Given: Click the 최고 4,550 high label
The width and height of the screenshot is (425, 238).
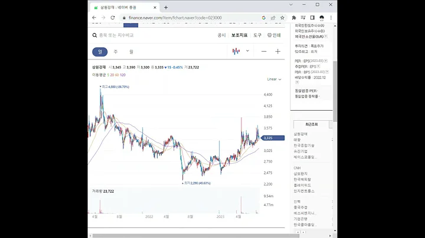Looking at the screenshot, I should 115,87.
